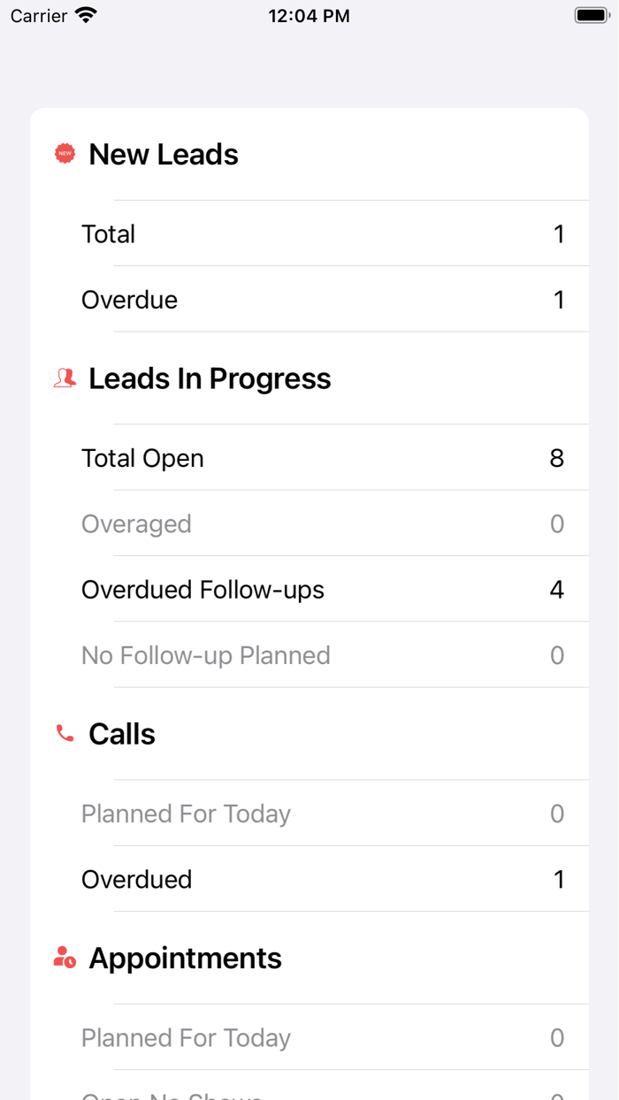
Task: Select the Overaged leads row
Action: click(322, 523)
